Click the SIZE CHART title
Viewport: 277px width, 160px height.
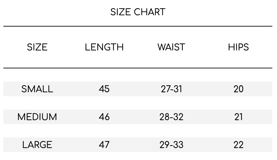(138, 12)
